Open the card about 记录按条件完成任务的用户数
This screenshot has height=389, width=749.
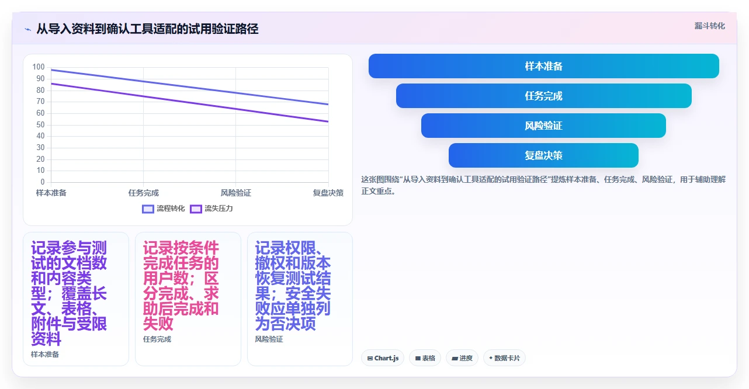pyautogui.click(x=188, y=299)
